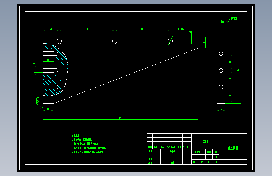The width and height of the screenshot is (272, 176).
Task: Click the 签名 column header
Action: pos(179,147)
